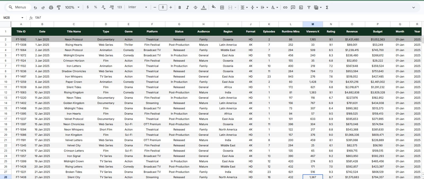This screenshot has width=424, height=179.
Task: Open the text wrapping dropdown
Action: (x=264, y=7)
